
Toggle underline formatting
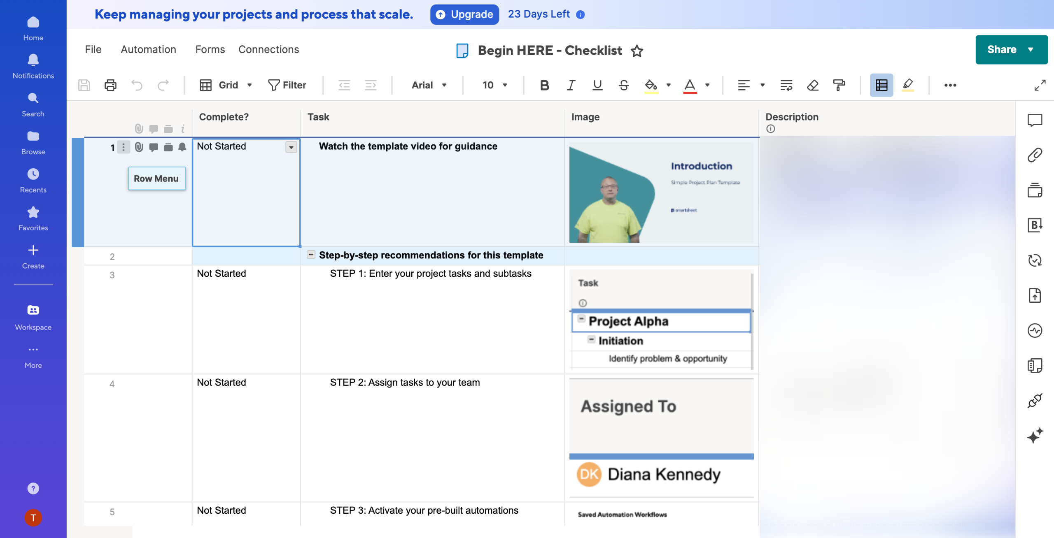coord(597,85)
